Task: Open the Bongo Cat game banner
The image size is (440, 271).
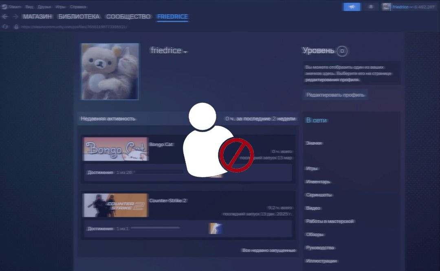Action: click(115, 149)
